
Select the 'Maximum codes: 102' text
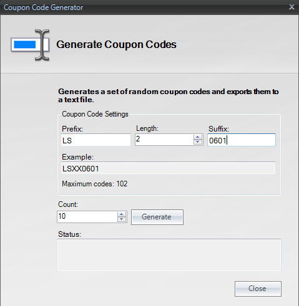coord(95,184)
